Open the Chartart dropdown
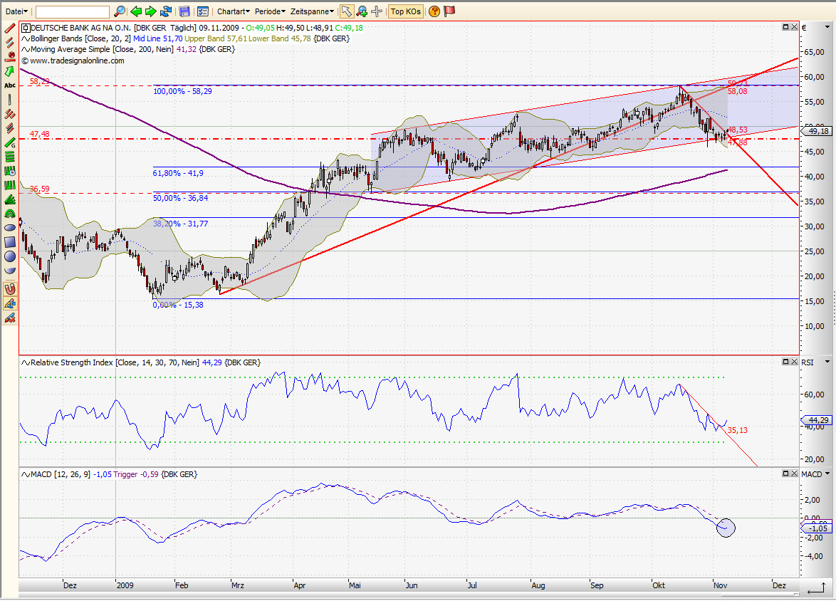 234,11
